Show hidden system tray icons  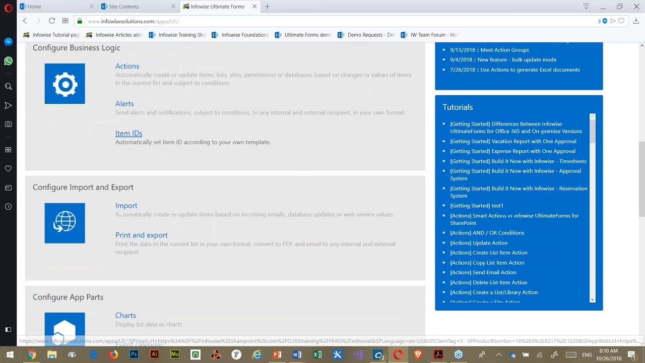(x=499, y=354)
